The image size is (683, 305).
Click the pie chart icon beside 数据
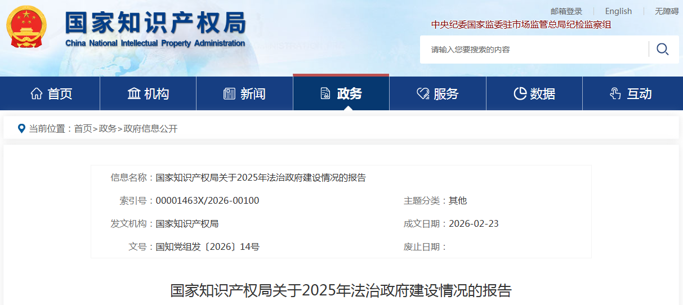click(520, 94)
